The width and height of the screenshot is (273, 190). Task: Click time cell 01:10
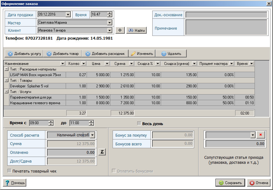point(245,103)
